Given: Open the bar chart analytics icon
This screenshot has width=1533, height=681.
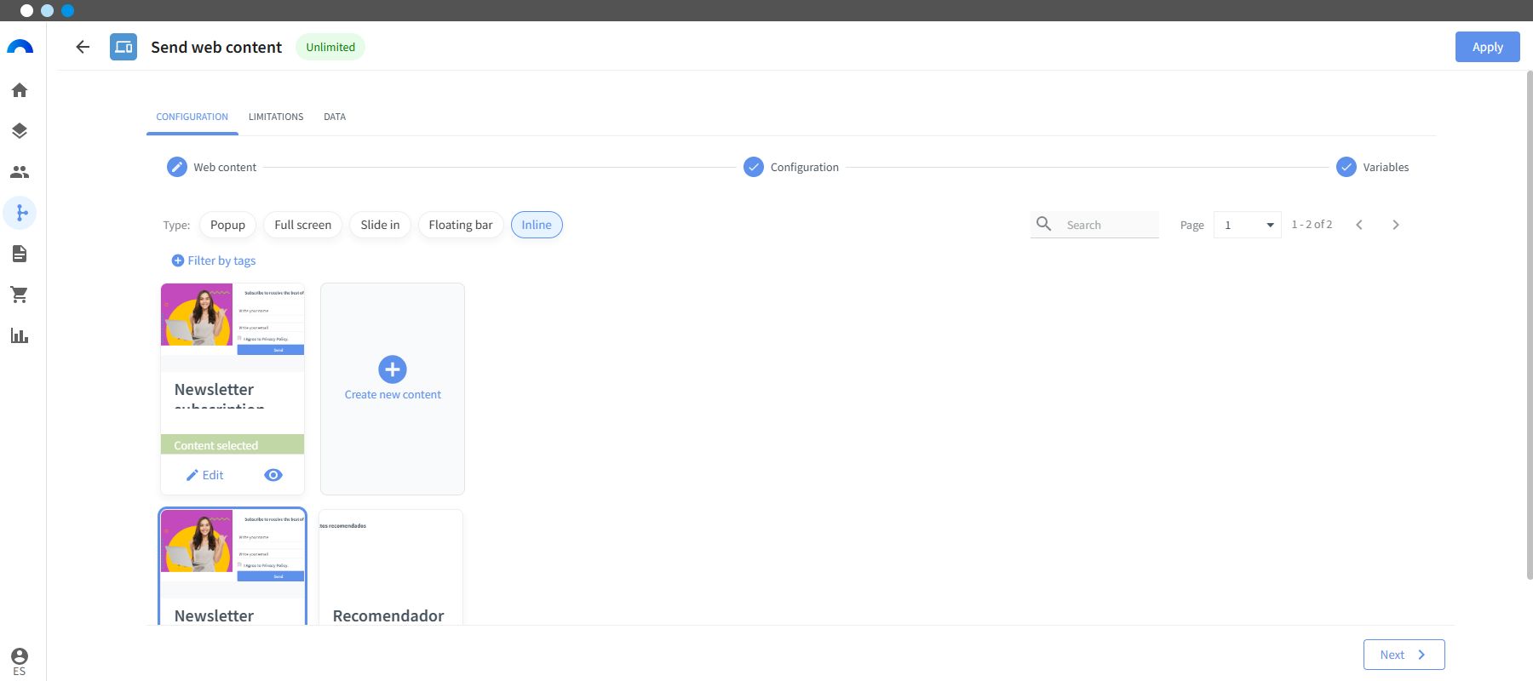Looking at the screenshot, I should 20,335.
